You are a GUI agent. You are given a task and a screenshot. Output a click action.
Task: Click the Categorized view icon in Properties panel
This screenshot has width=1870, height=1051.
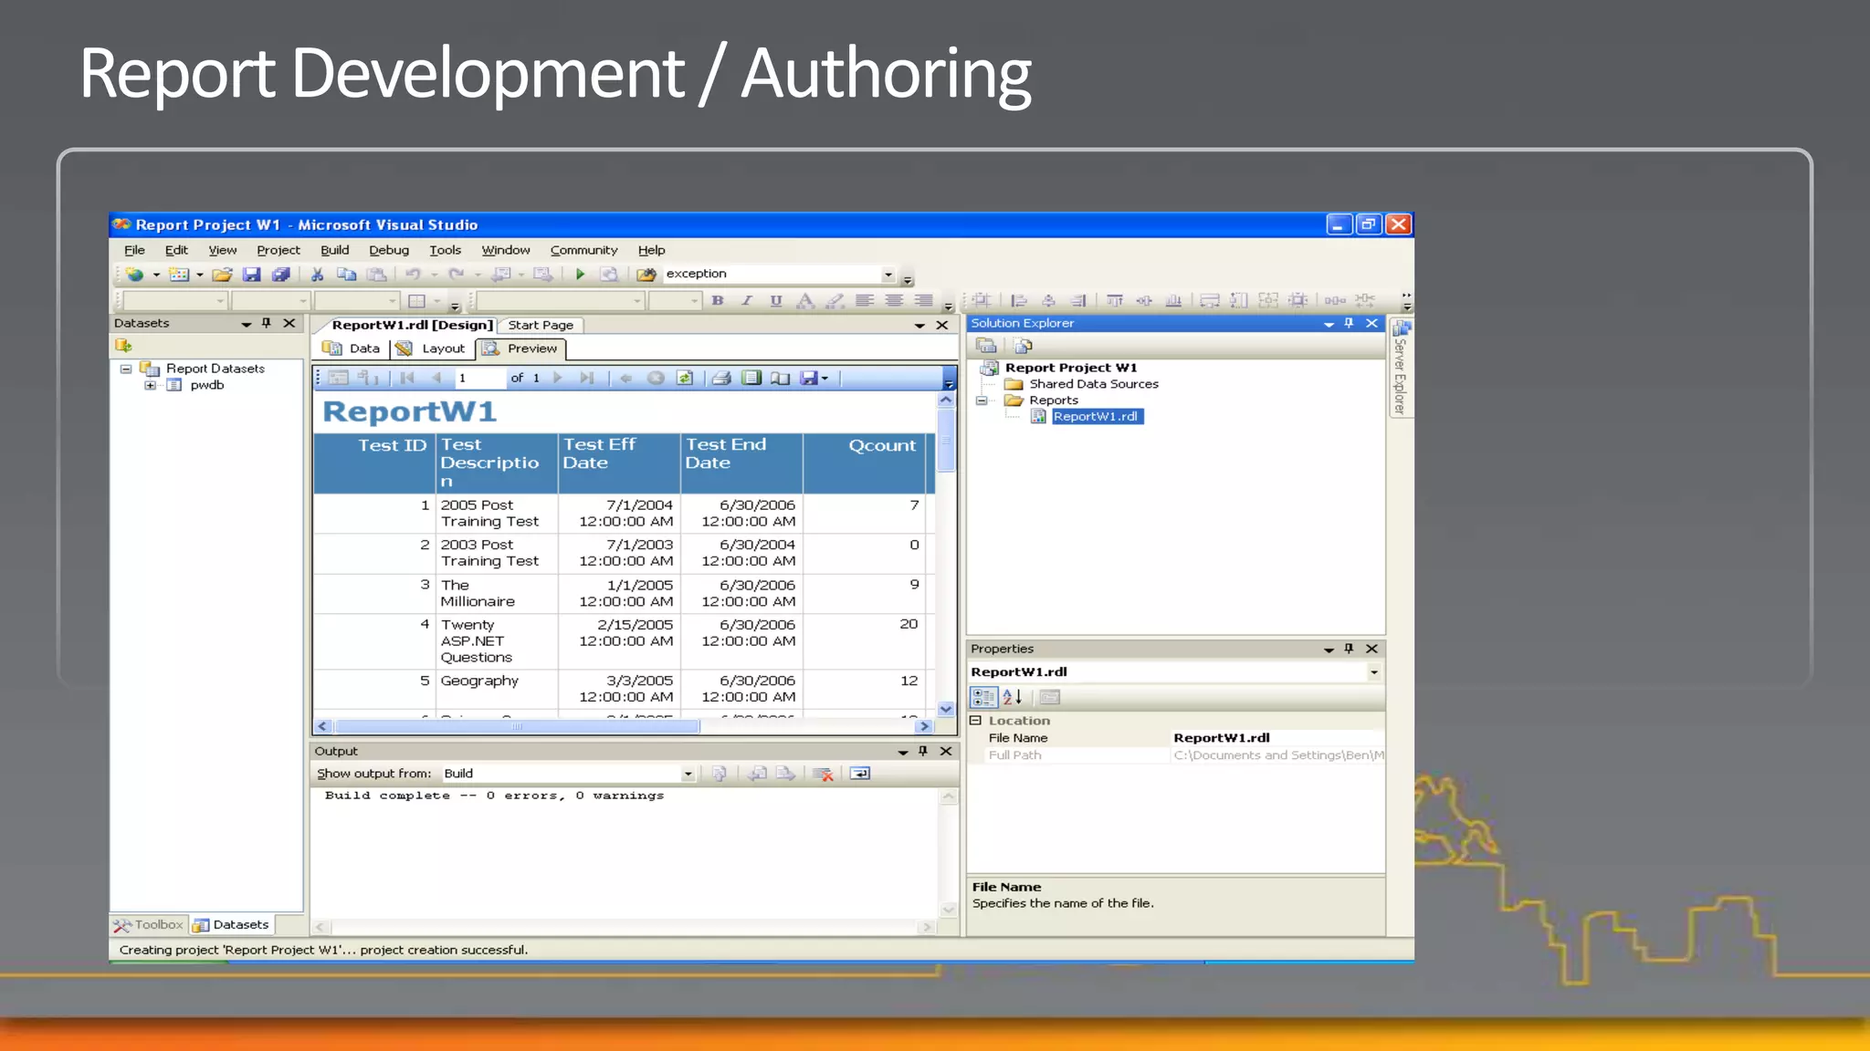(x=983, y=698)
